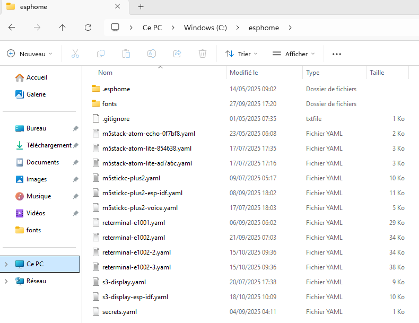This screenshot has height=323, width=419.
Task: Go up one folder level
Action: 63,28
